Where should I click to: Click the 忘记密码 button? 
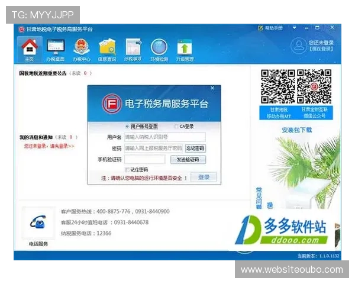(195, 149)
